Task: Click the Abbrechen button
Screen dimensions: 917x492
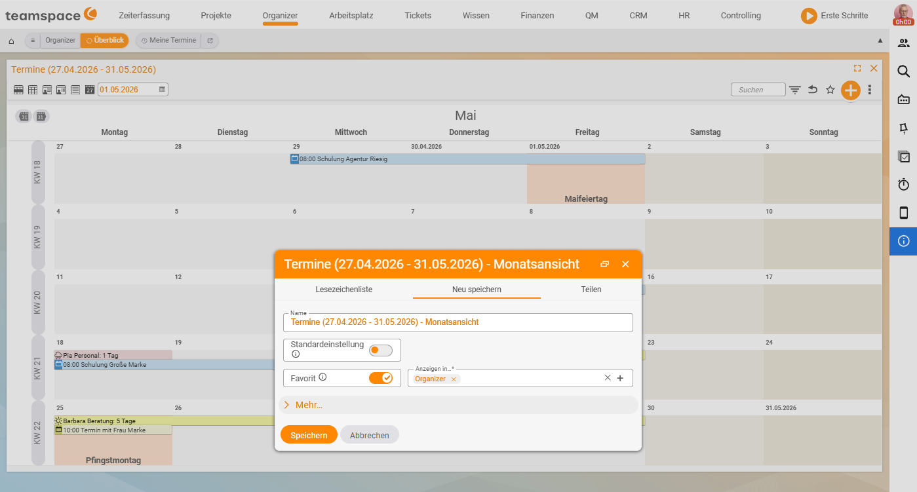Action: point(370,435)
